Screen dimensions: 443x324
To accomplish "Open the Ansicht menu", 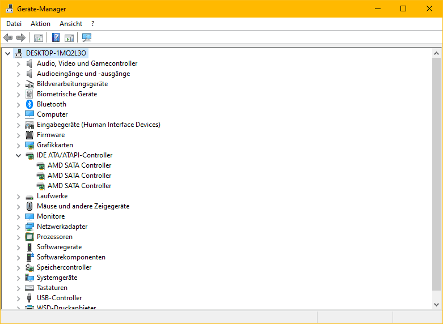I will pos(71,24).
